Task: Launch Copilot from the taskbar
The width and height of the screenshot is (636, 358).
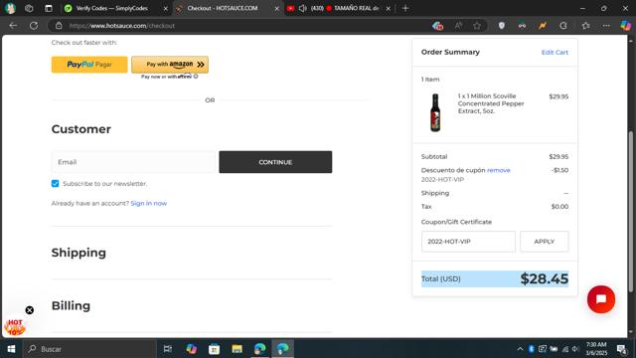Action: [192, 349]
